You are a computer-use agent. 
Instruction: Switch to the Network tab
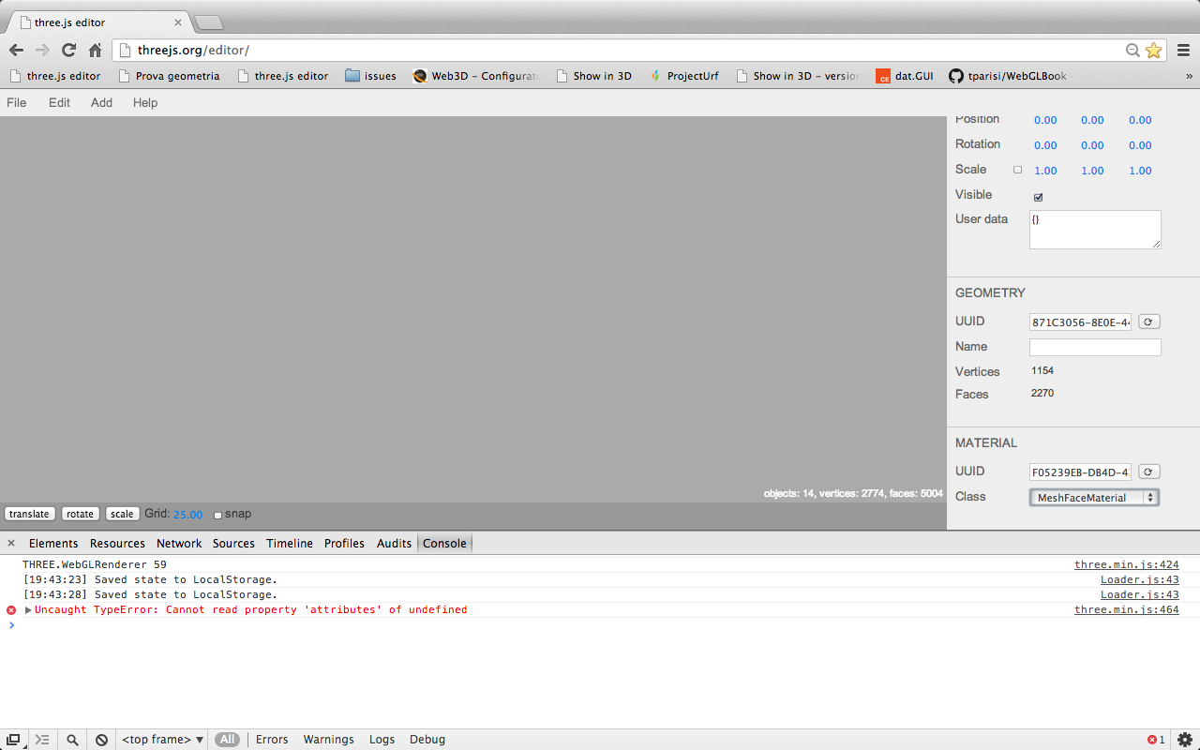[x=179, y=543]
